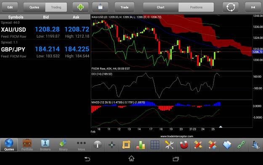Open the Edit button in top bar
The height and width of the screenshot is (165, 263).
click(x=10, y=7)
